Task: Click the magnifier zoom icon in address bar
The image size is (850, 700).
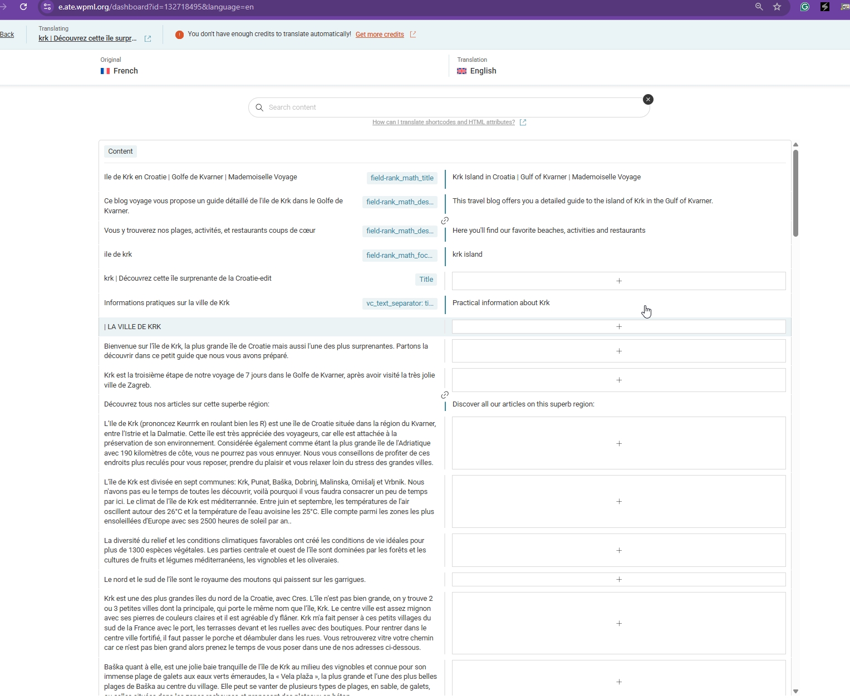Action: (x=759, y=7)
